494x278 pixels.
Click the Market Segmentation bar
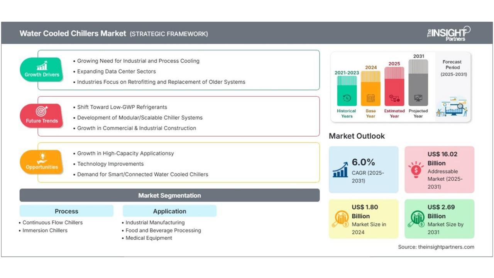[169, 195]
